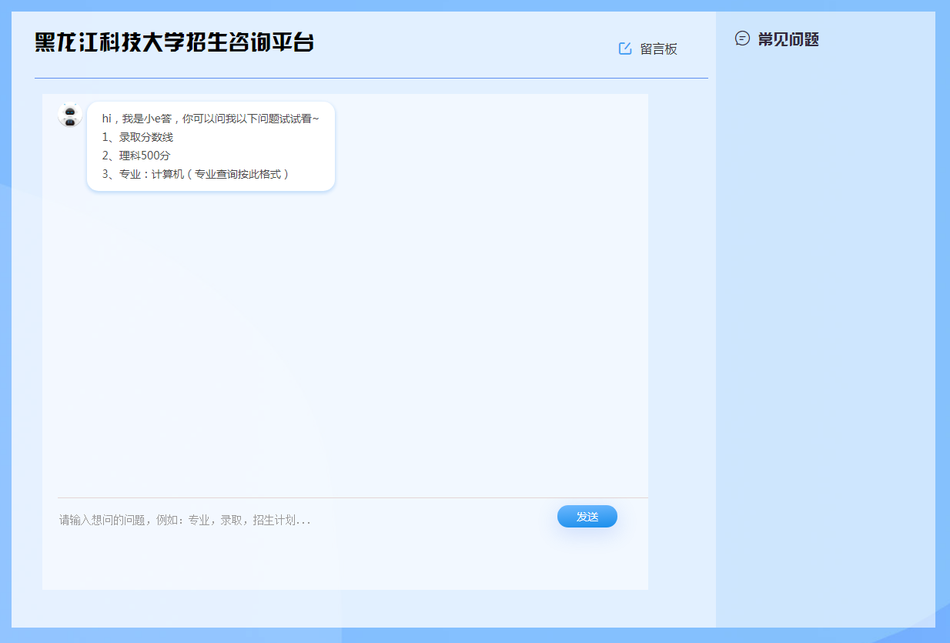Screen dimensions: 950x643
Task: Click the 常见问题 heading
Action: (788, 39)
